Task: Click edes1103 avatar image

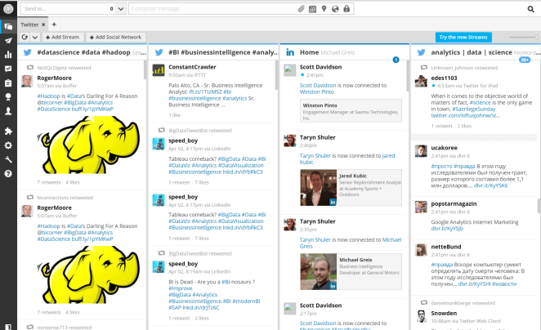Action: pyautogui.click(x=421, y=82)
